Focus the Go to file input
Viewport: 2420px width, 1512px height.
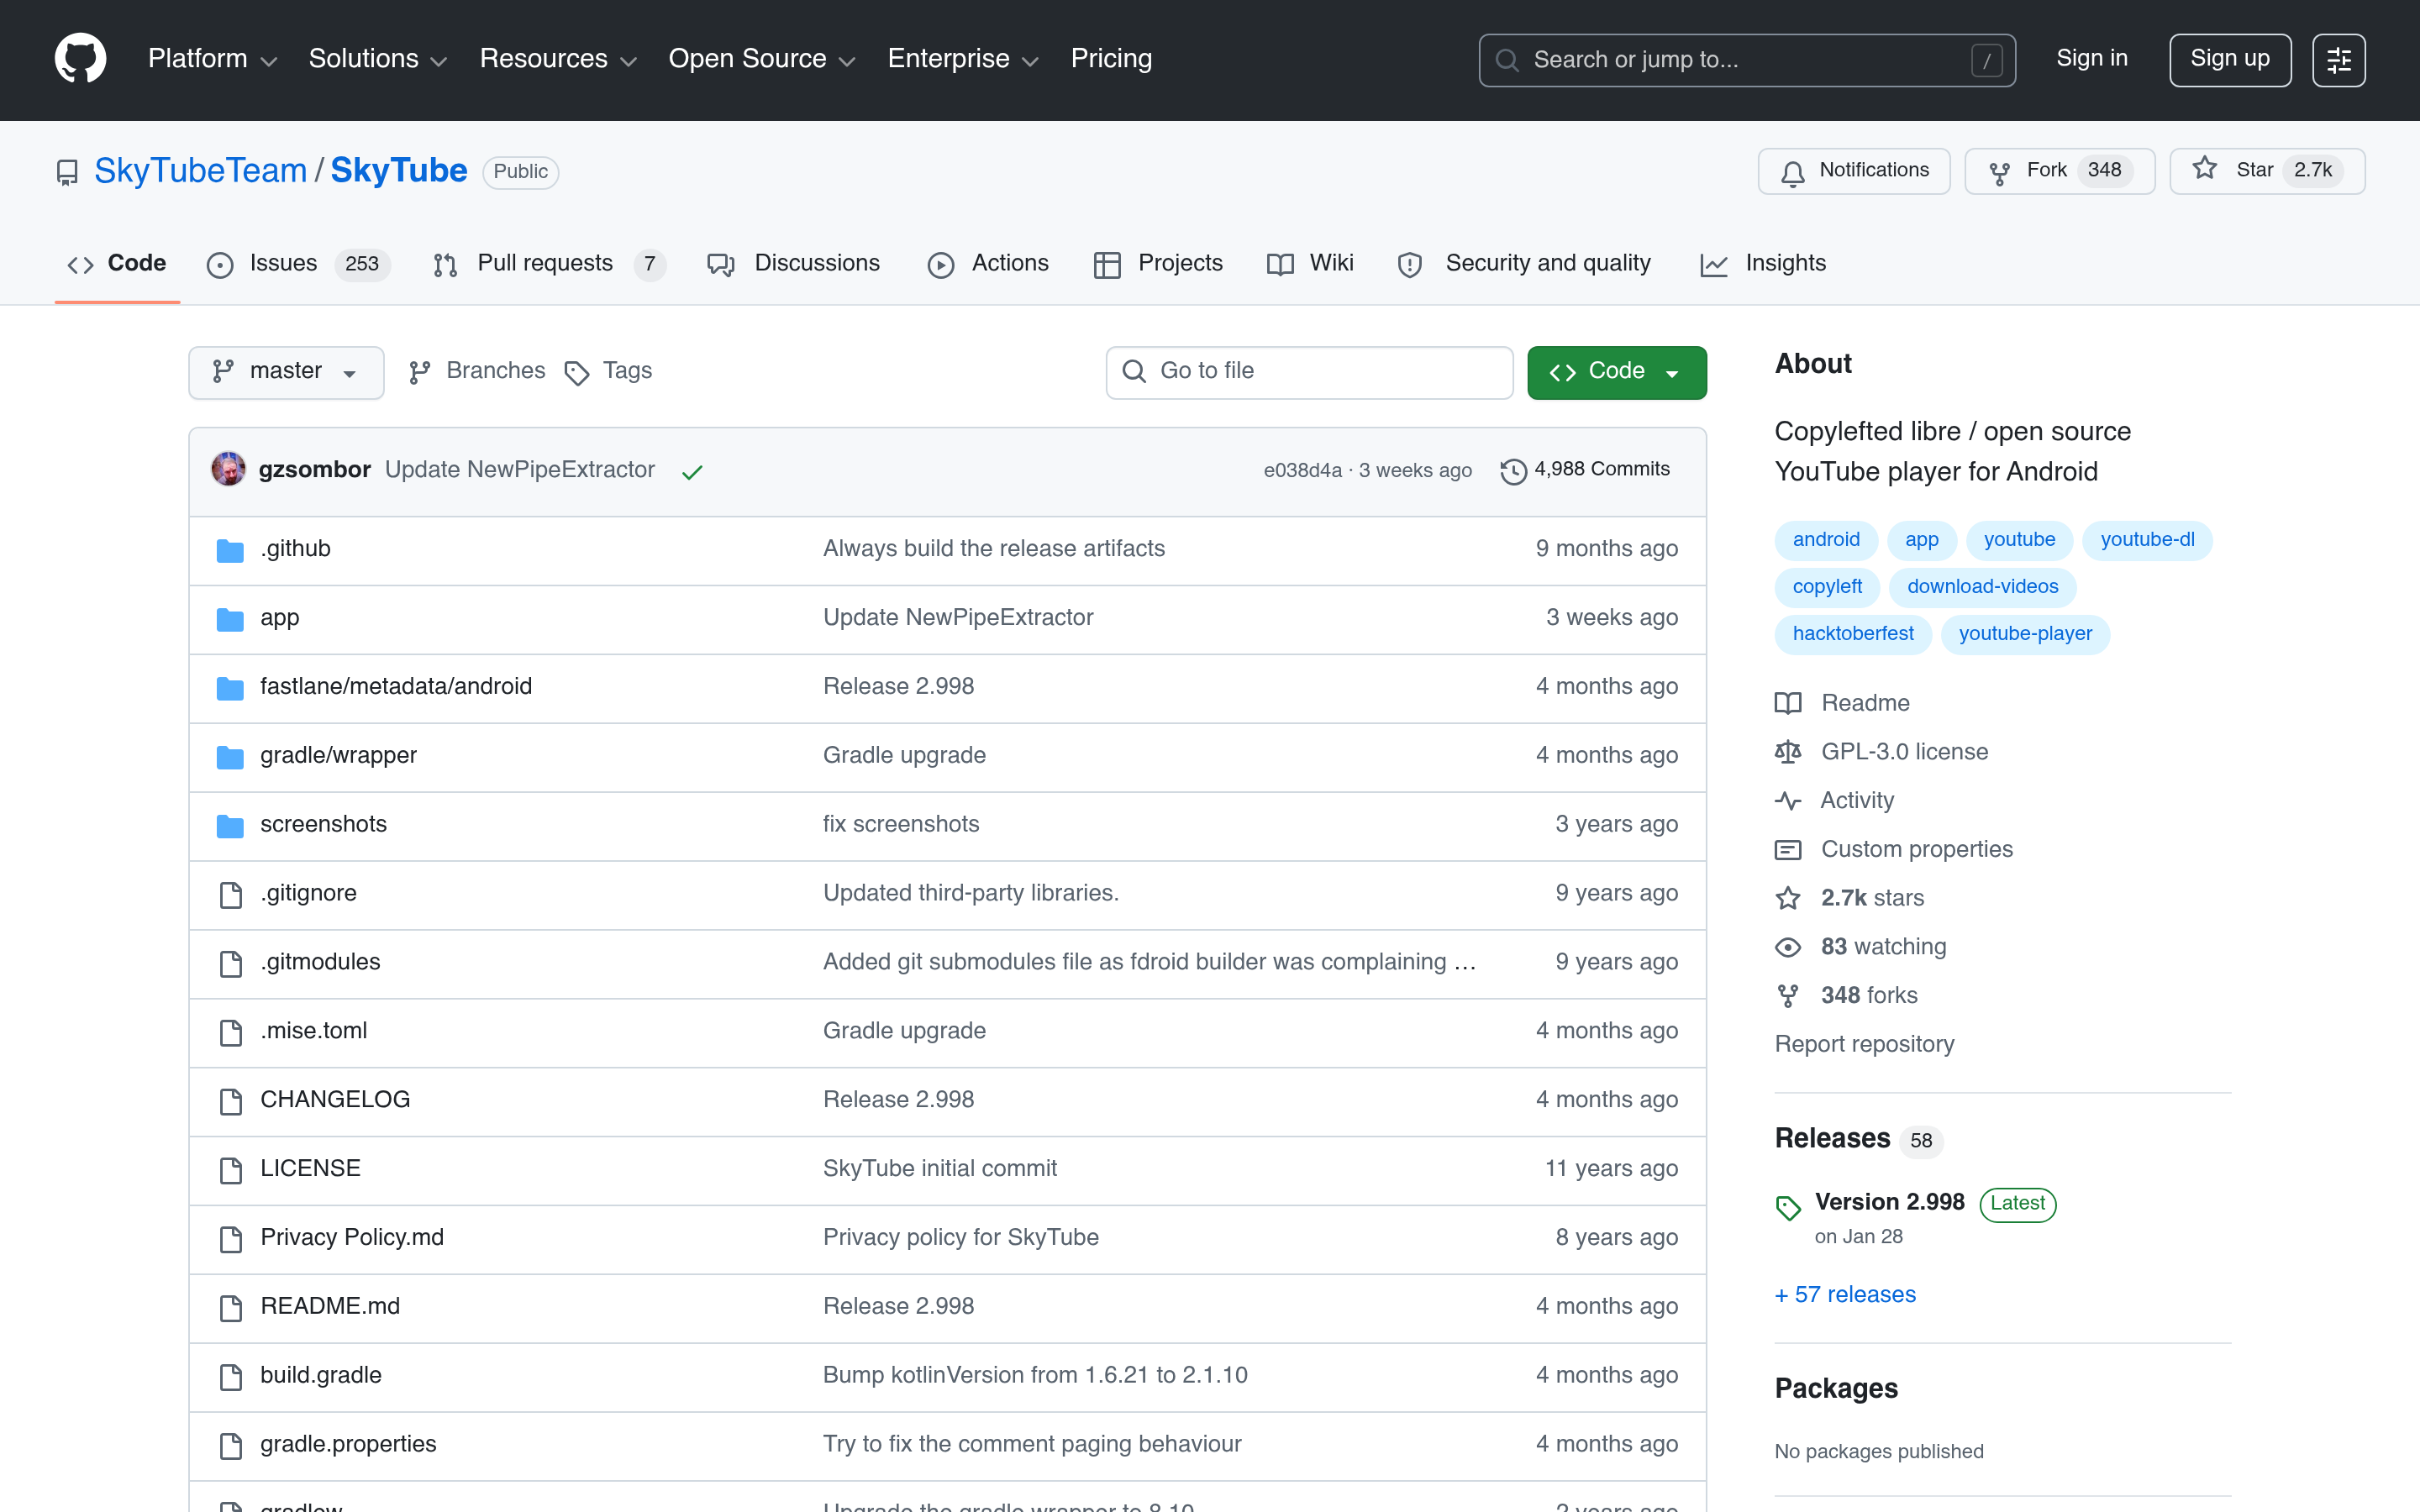(1309, 372)
